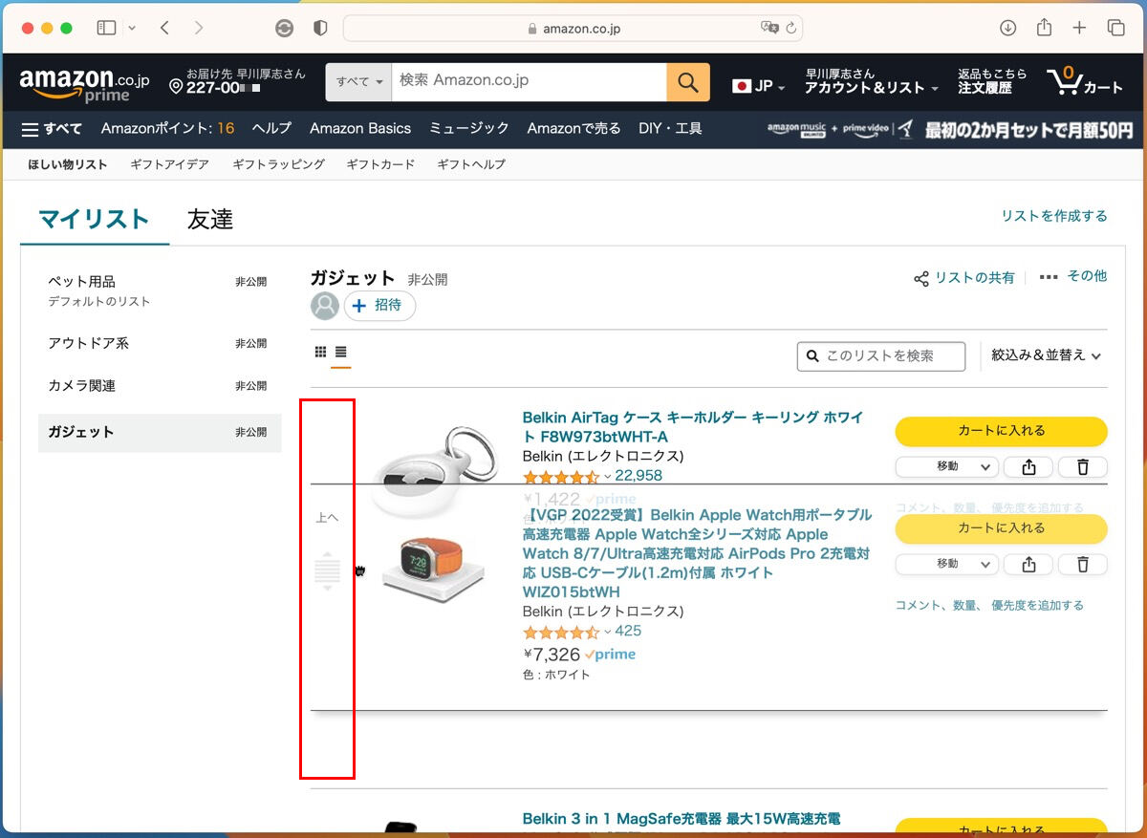This screenshot has width=1147, height=838.
Task: Open Amazonで売る in the navigation bar
Action: 573,128
